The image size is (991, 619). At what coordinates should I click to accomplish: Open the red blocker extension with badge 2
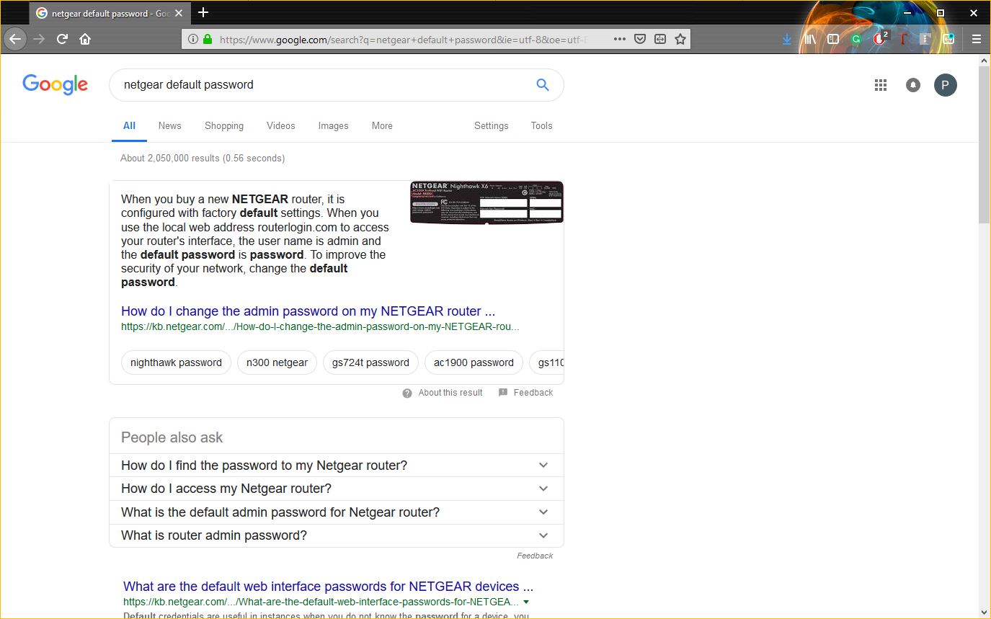coord(879,39)
